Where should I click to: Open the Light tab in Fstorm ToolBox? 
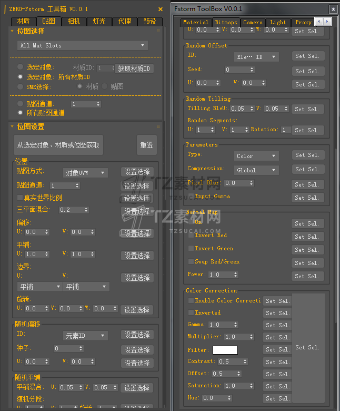click(278, 22)
